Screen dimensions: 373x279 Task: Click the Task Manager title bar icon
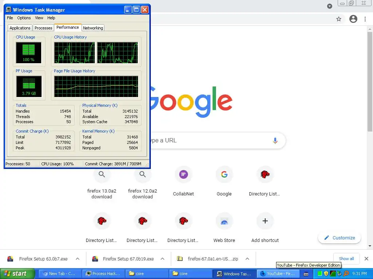[9, 9]
